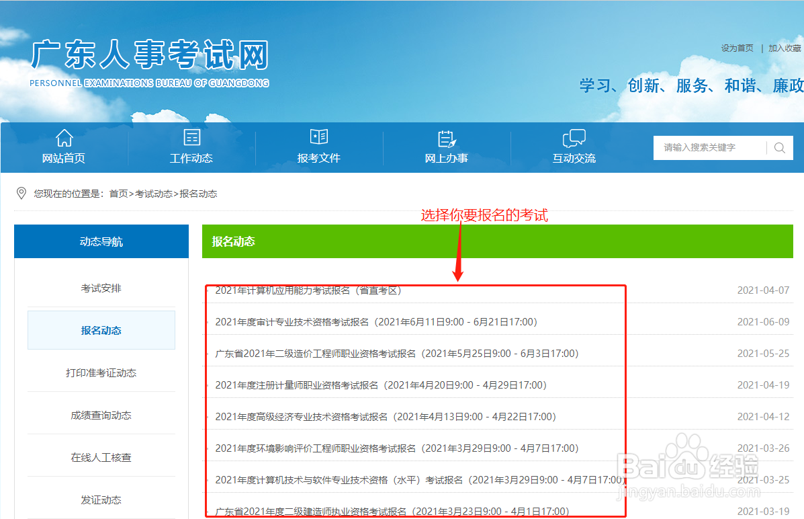Select the 报名动态 sidebar tab
This screenshot has width=804, height=519.
[101, 329]
